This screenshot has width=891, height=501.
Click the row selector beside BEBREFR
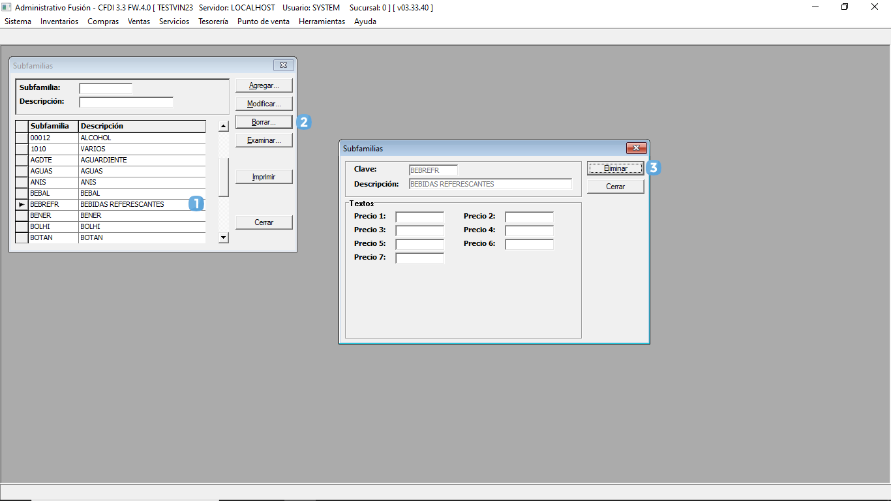[x=22, y=205]
